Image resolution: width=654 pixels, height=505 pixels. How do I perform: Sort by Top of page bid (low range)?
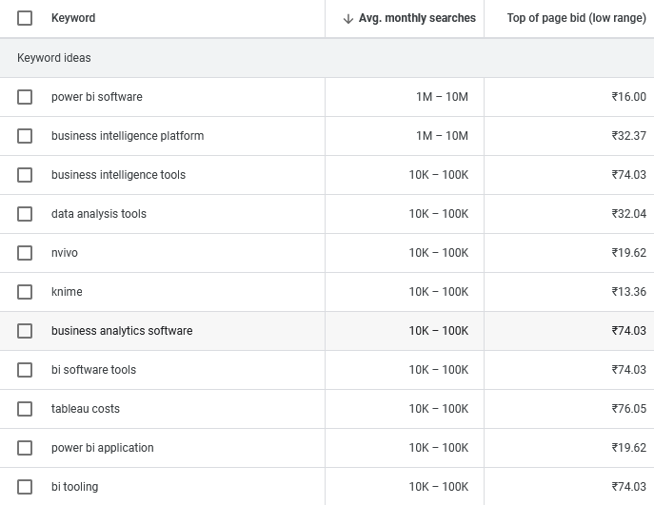point(576,18)
